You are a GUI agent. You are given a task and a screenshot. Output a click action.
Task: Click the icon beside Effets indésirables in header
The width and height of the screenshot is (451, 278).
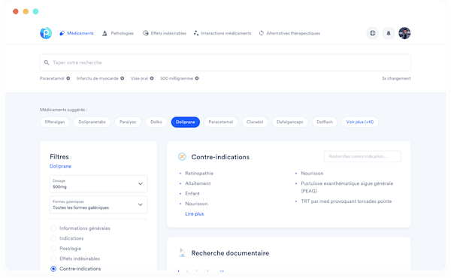tap(146, 33)
